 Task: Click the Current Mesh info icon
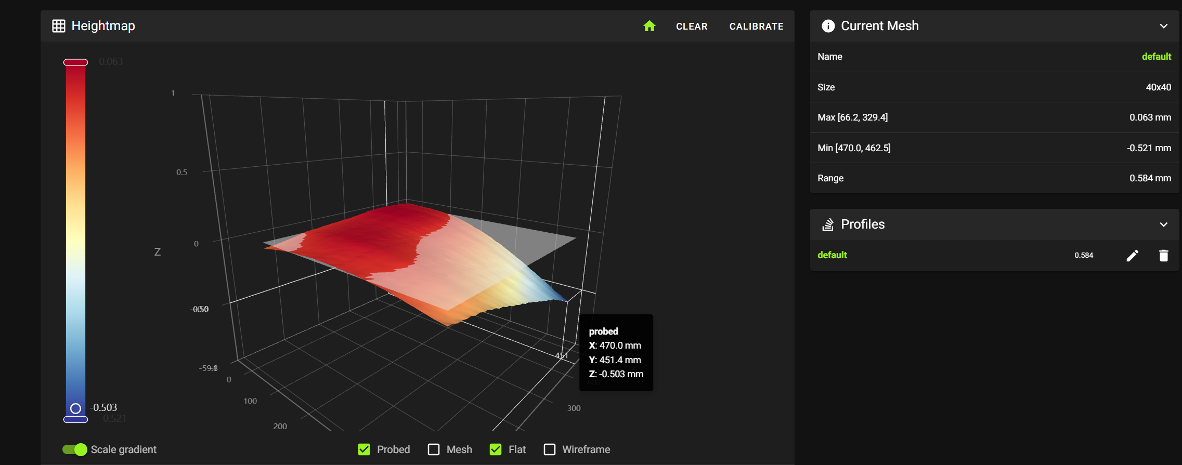828,26
